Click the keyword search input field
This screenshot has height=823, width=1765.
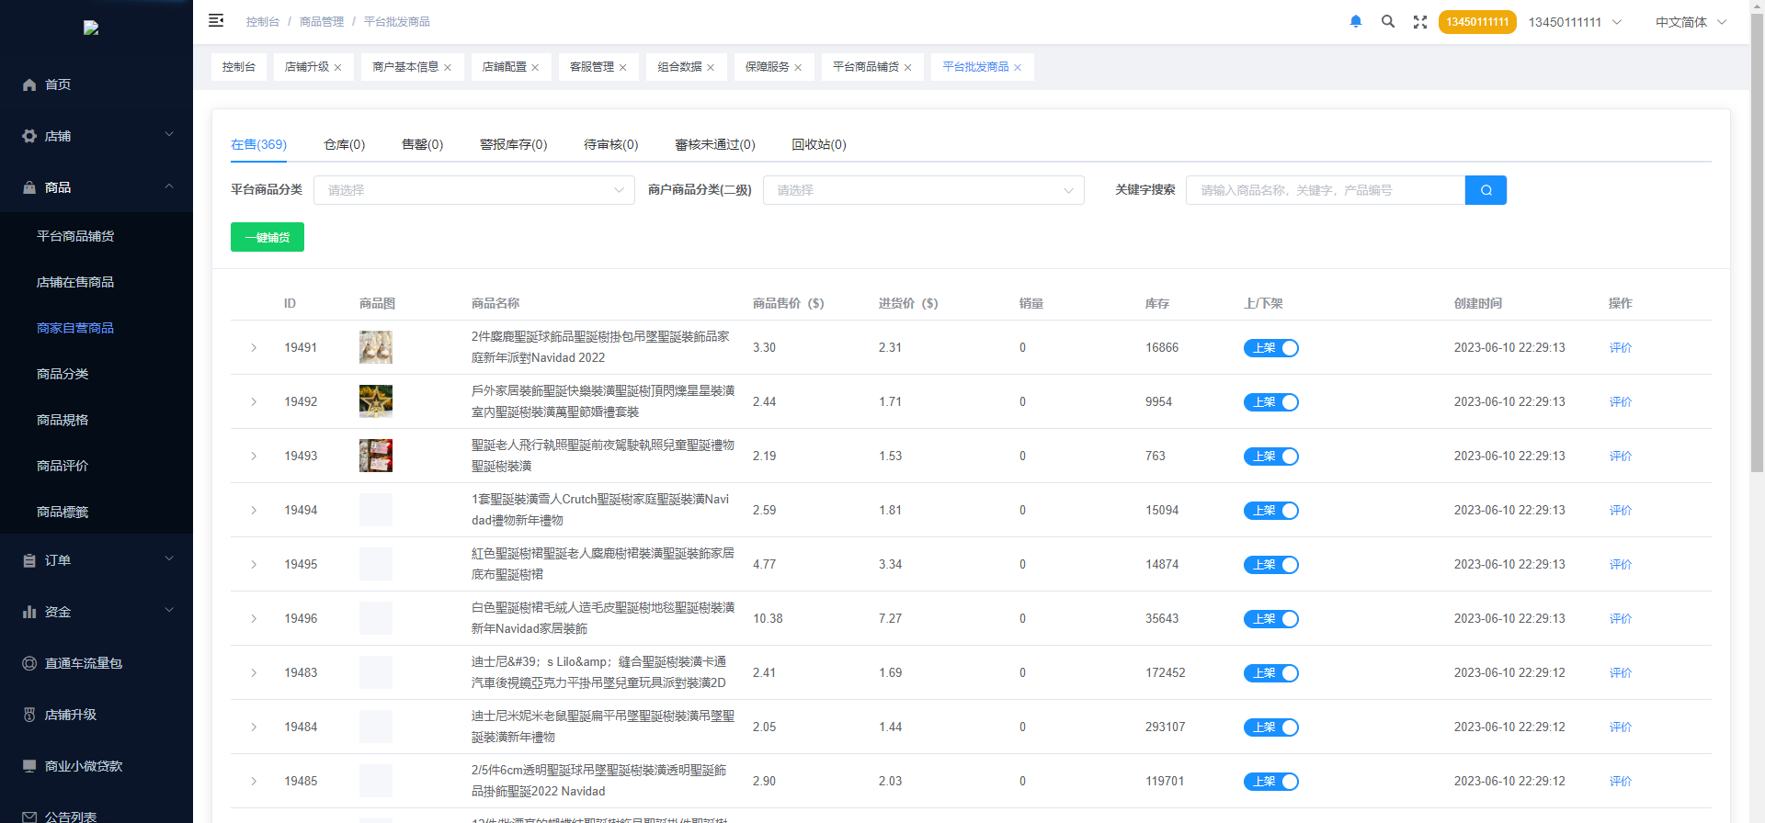click(x=1324, y=190)
